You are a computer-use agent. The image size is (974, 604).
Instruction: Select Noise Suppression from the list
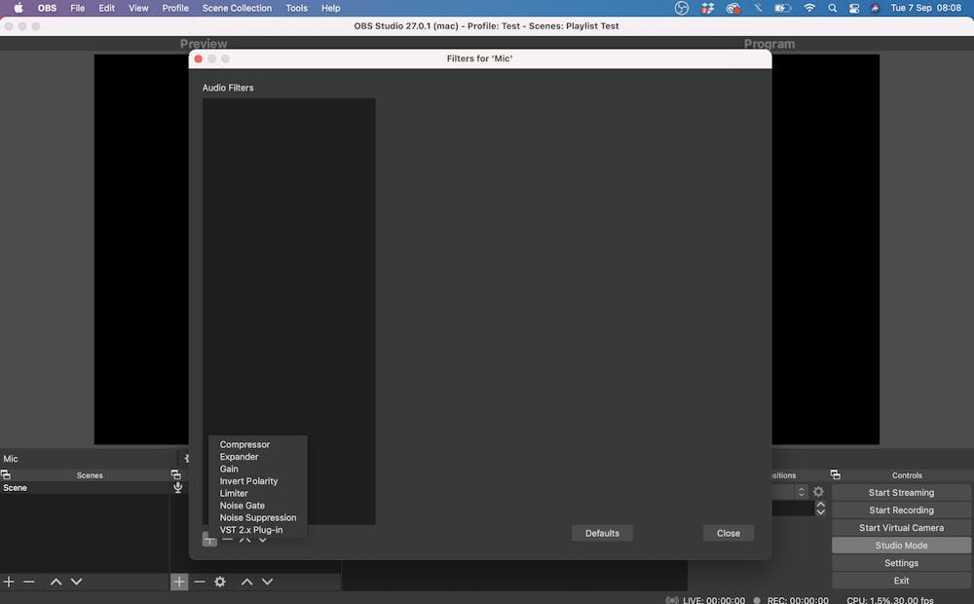[x=258, y=517]
